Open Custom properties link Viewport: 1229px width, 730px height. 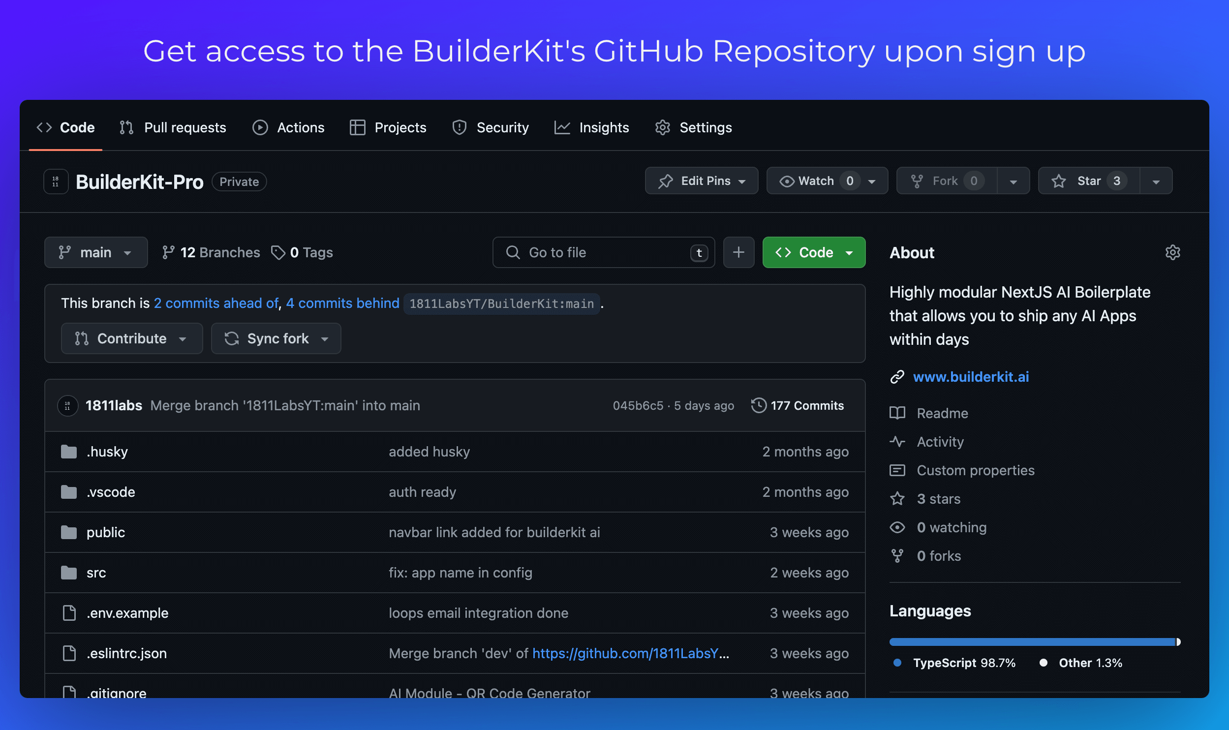pos(962,470)
